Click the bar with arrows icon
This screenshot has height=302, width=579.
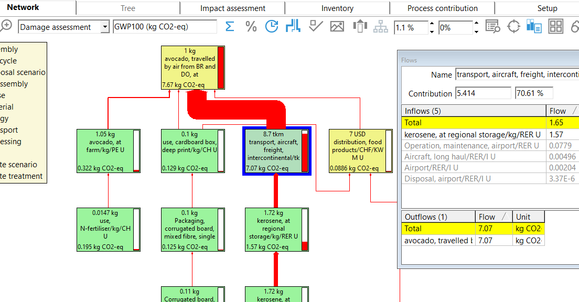pos(360,27)
